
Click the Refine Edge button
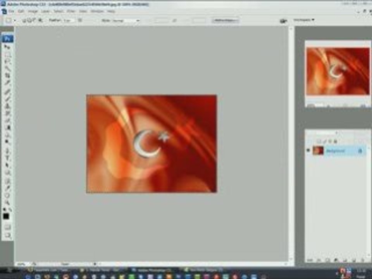click(225, 21)
